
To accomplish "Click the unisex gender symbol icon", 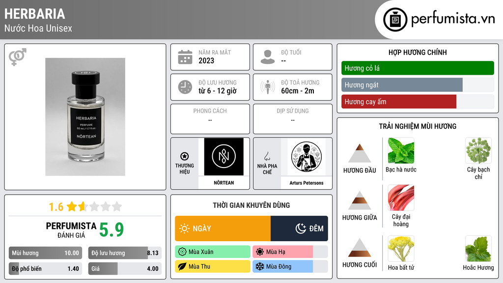I will (x=18, y=57).
